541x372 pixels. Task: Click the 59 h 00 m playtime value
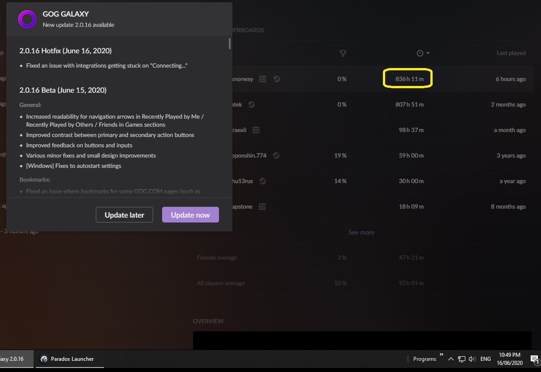[412, 156]
